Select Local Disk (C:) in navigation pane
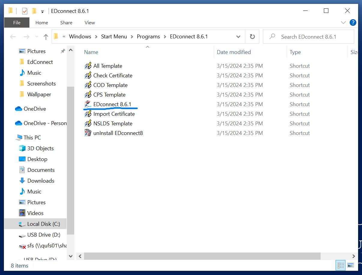362x275 pixels. [35, 224]
